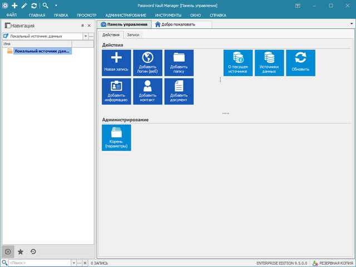
Task: Open the history view in navigation footer
Action: tap(33, 251)
